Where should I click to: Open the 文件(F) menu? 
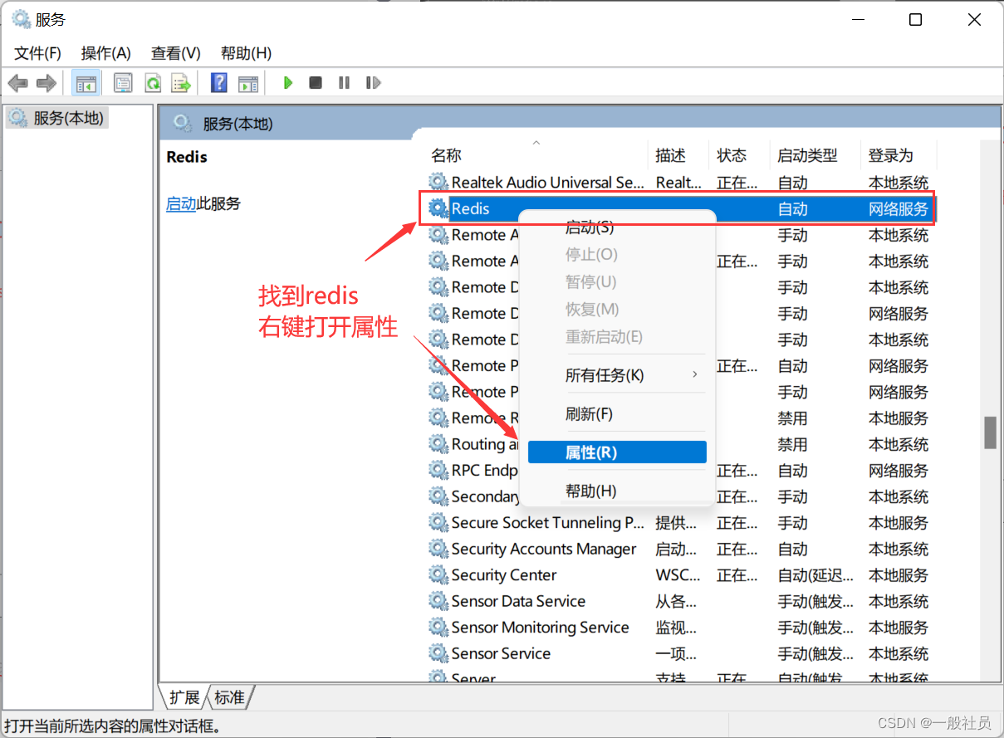(x=38, y=53)
